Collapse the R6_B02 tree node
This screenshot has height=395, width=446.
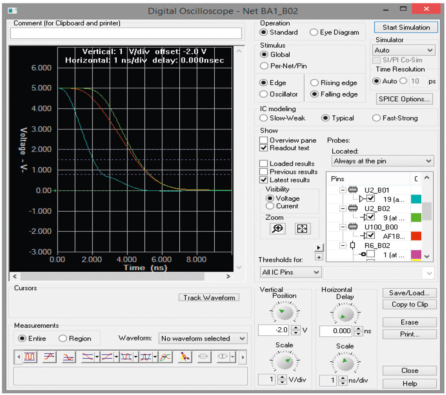coord(343,246)
